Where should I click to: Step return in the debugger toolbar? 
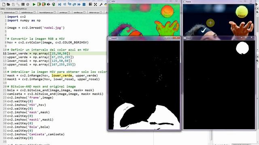click(74, 4)
